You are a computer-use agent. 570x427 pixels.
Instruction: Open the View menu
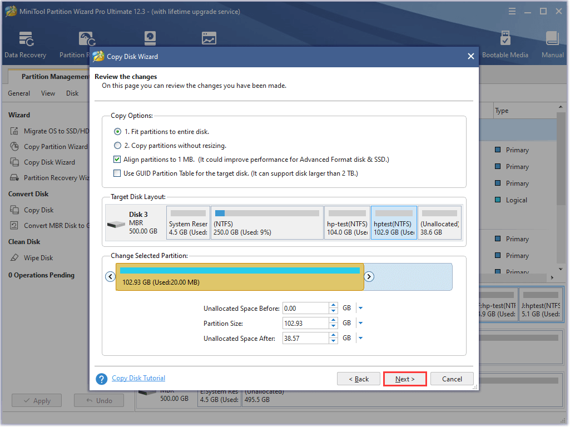(x=48, y=93)
